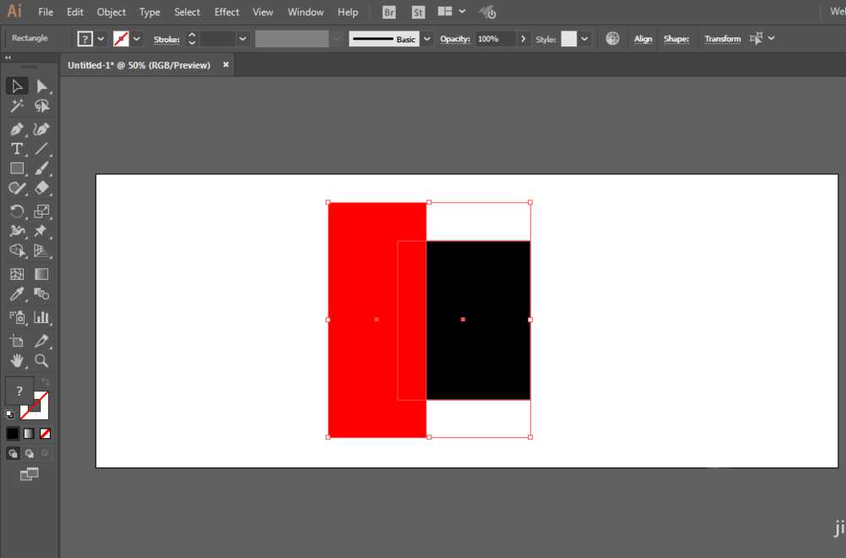The width and height of the screenshot is (846, 558).
Task: Pick the Pen tool
Action: (17, 129)
